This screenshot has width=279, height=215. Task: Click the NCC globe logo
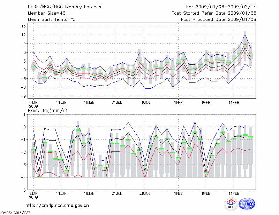point(247,204)
